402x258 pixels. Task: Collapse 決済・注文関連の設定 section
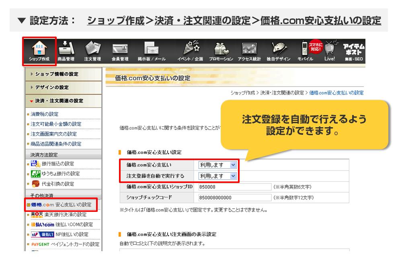click(x=64, y=101)
